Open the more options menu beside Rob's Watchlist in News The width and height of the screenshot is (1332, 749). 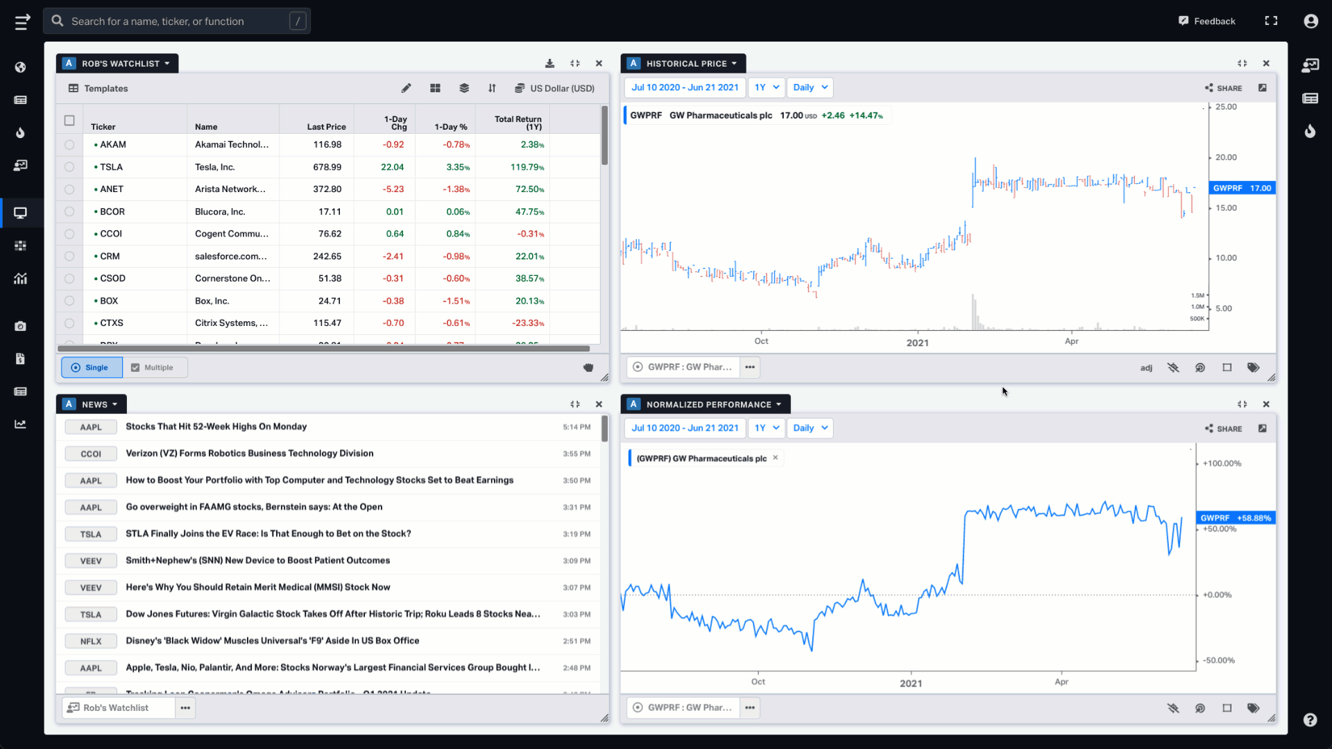click(x=185, y=708)
